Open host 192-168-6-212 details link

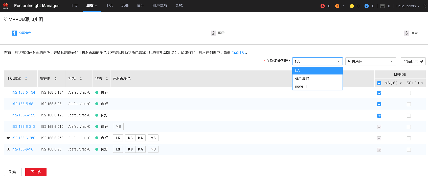[23, 126]
